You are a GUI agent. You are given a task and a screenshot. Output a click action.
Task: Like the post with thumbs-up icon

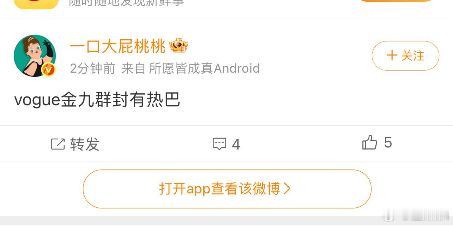coord(370,142)
